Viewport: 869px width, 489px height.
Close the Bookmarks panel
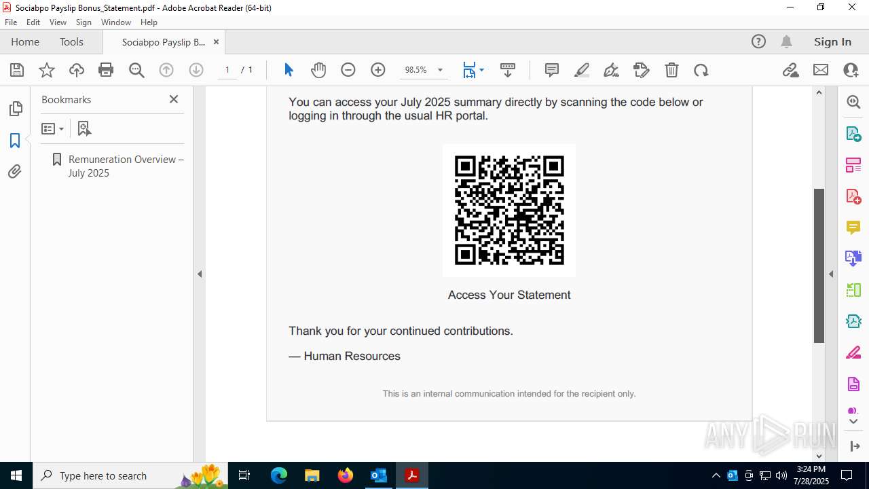pyautogui.click(x=174, y=99)
